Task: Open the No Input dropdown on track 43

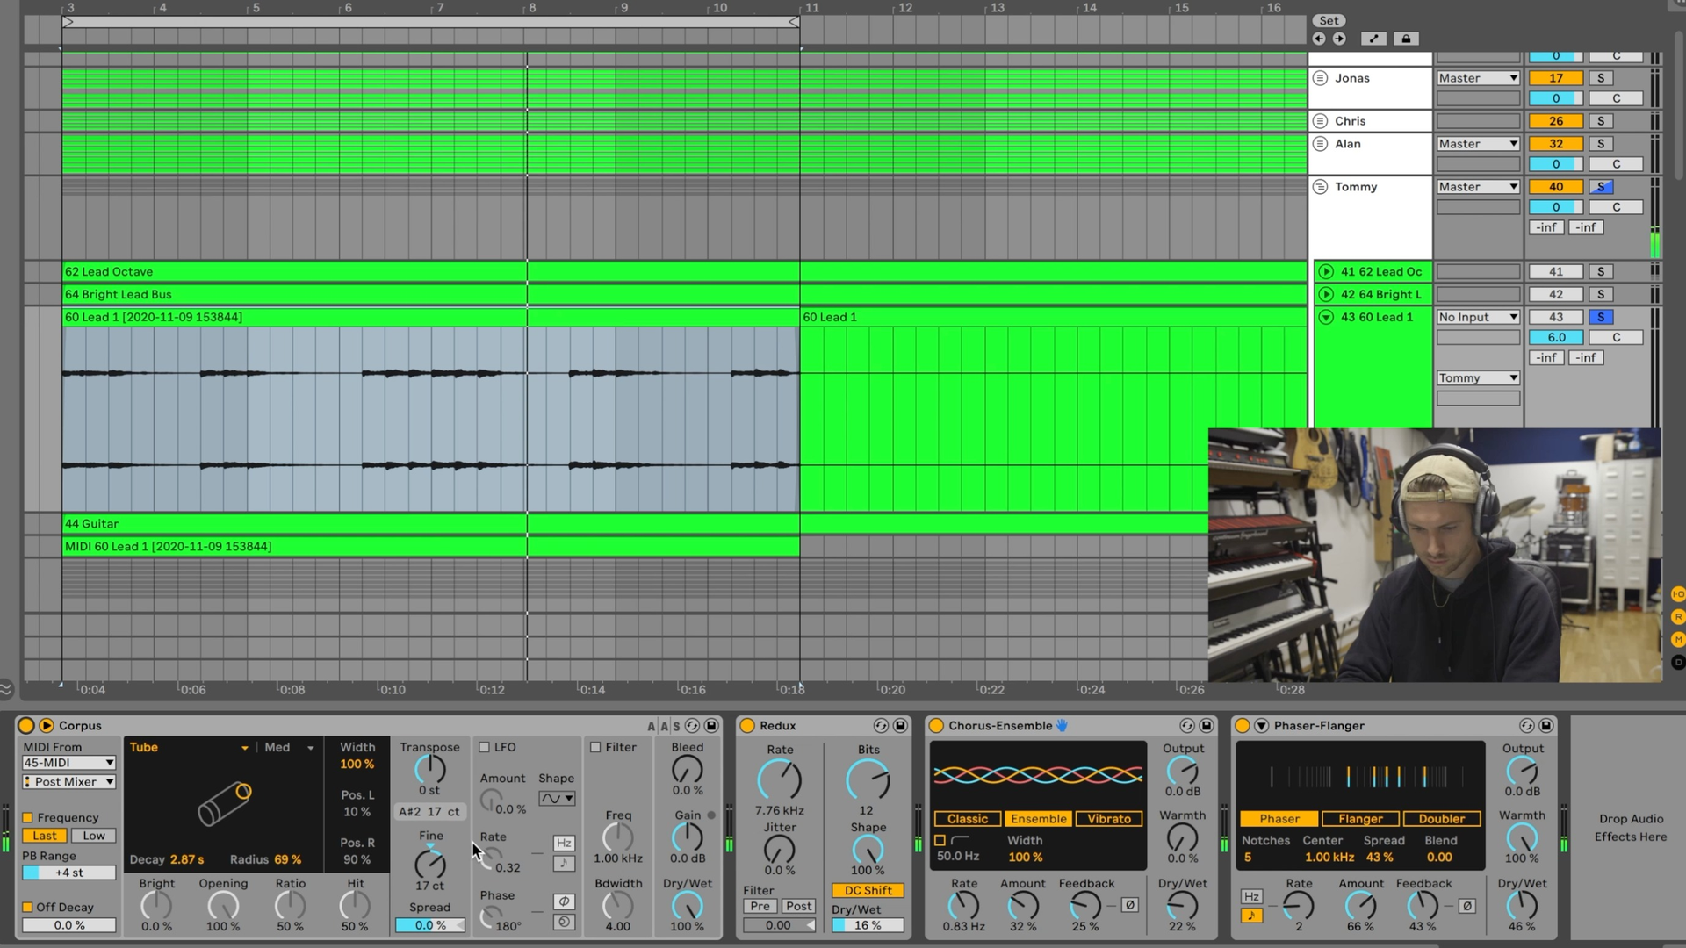Action: point(1478,317)
